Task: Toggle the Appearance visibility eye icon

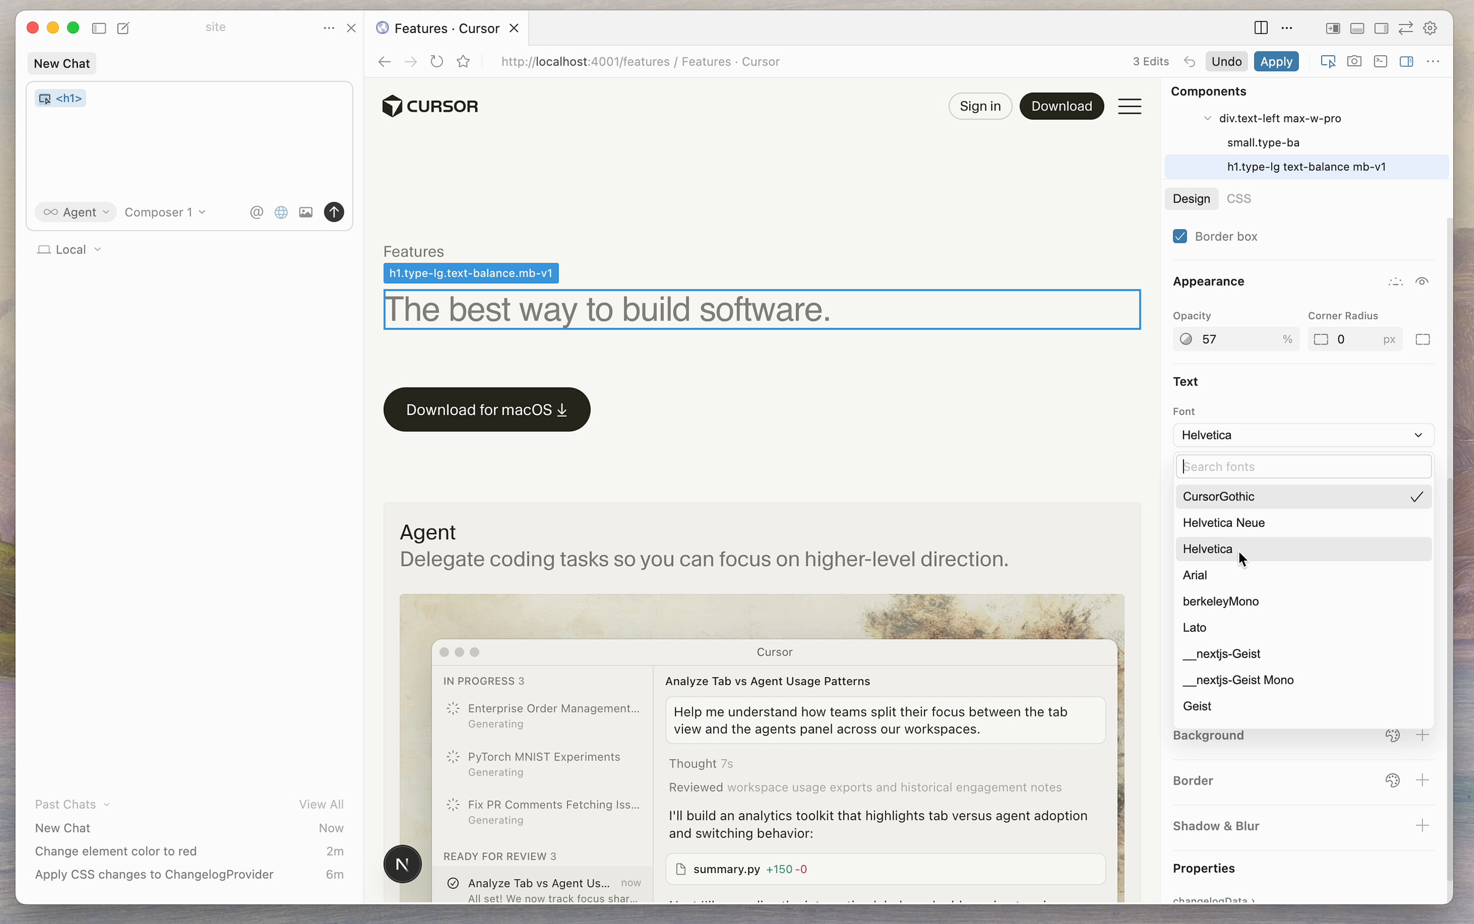Action: (x=1421, y=281)
